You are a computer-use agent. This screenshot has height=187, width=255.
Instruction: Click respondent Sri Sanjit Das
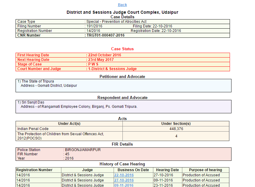[x=33, y=102]
